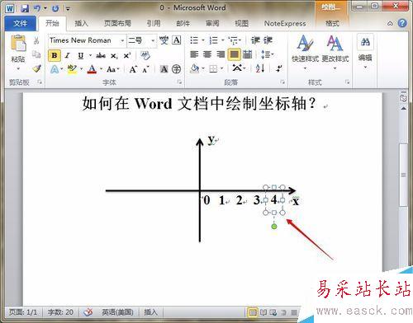Grow font size with the A-up icon
Image resolution: width=413 pixels, height=323 pixels.
point(133,69)
